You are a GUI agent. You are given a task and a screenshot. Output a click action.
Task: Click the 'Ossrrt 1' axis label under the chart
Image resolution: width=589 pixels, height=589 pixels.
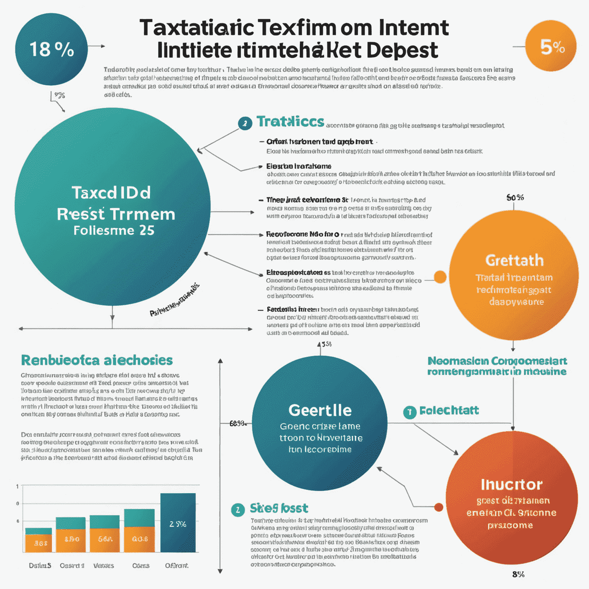click(72, 566)
